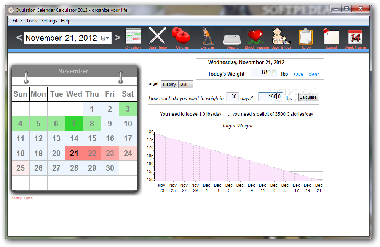380x247 pixels.
Task: Select November 3 on the calendar
Action: coord(128,109)
